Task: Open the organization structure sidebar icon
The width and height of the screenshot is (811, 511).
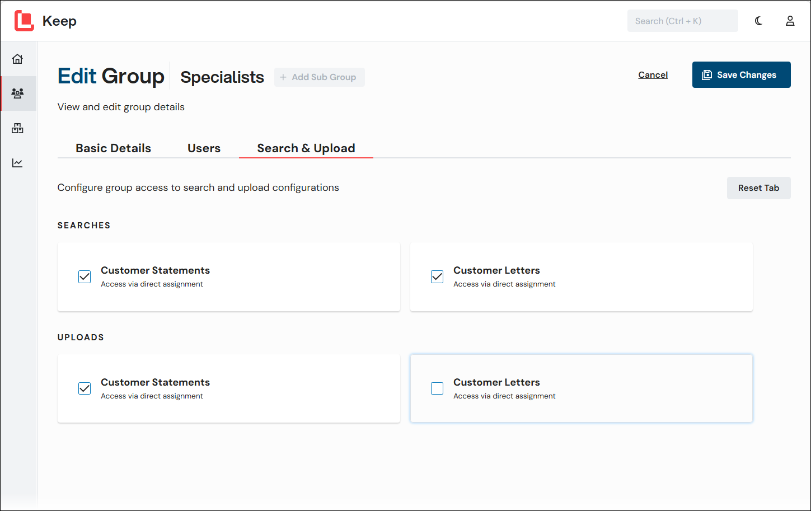Action: pyautogui.click(x=18, y=128)
